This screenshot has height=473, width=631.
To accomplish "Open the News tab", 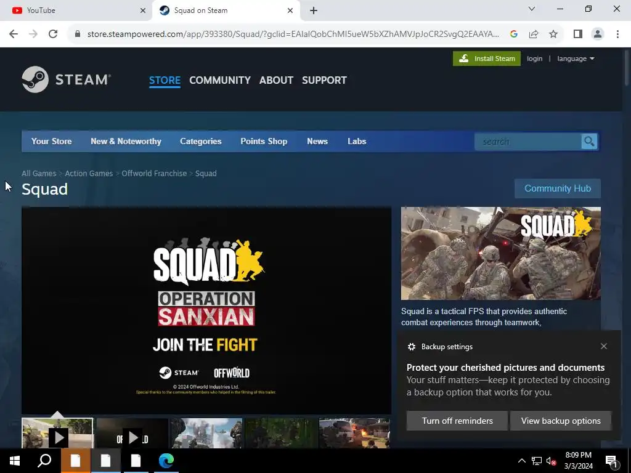I will click(x=317, y=141).
